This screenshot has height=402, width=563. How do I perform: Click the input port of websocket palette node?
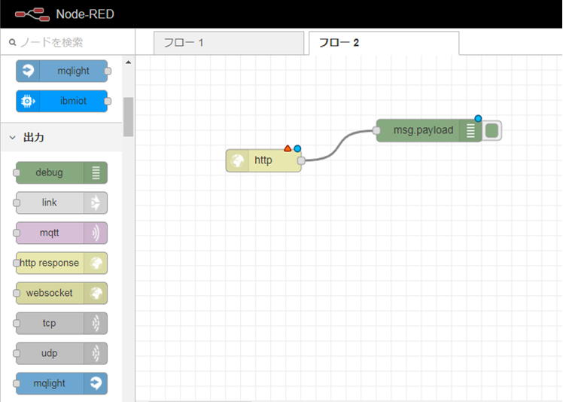[17, 294]
